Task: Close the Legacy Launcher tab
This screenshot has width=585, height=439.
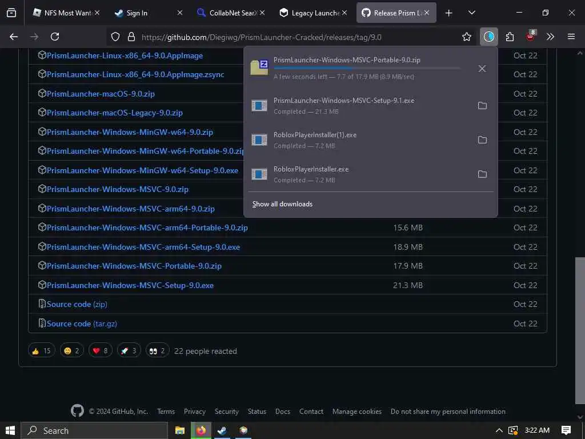Action: [344, 13]
